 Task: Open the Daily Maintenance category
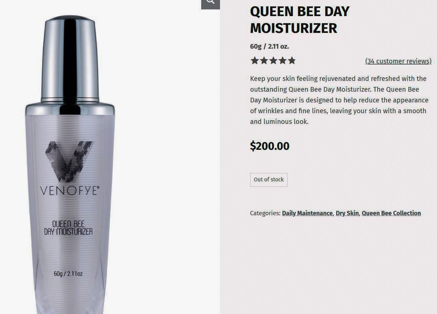click(307, 213)
